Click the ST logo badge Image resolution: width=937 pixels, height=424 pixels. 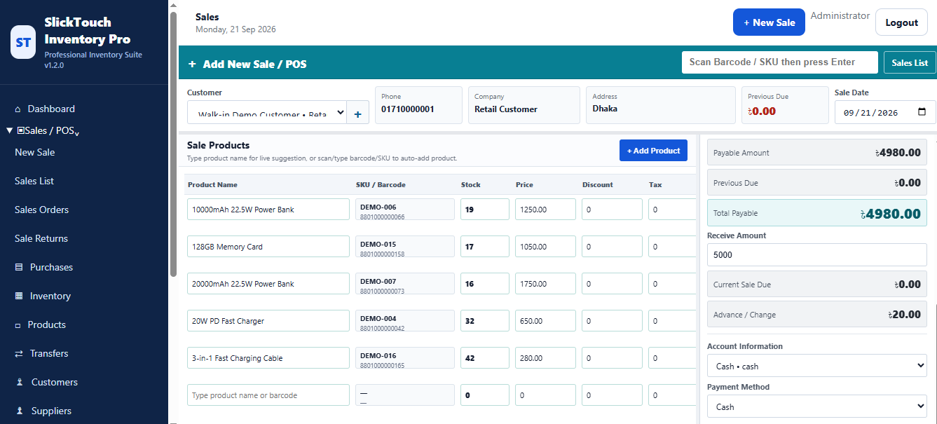pyautogui.click(x=23, y=42)
